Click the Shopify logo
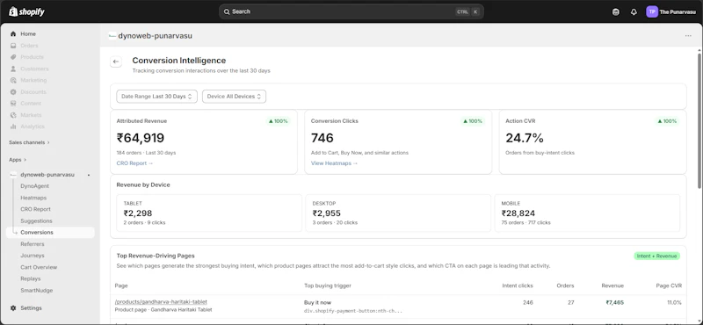Image resolution: width=703 pixels, height=325 pixels. (x=26, y=11)
